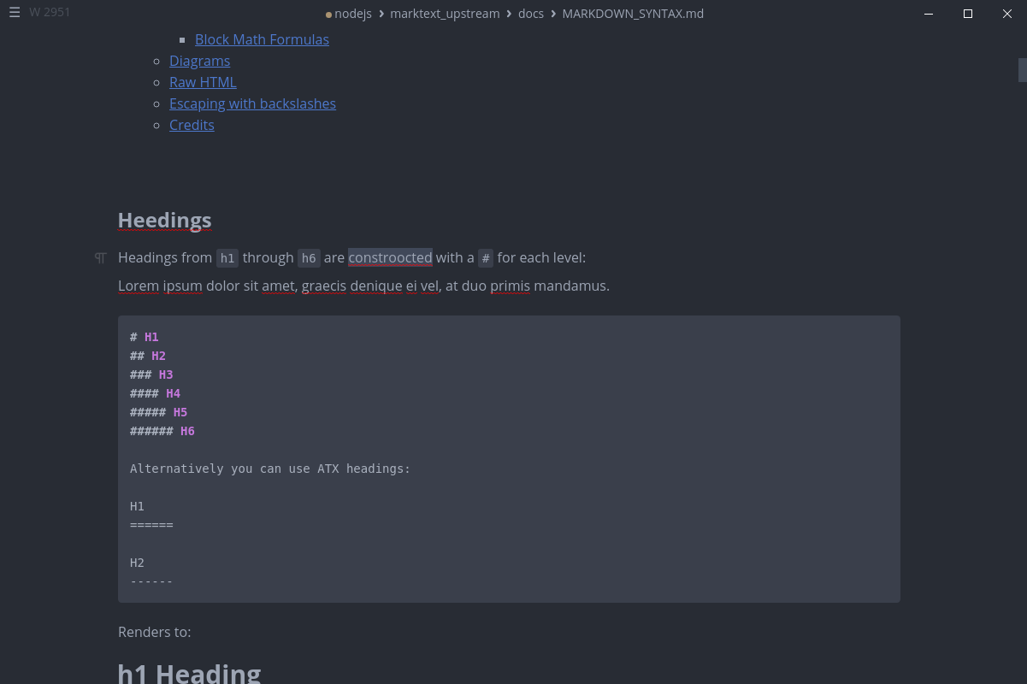Screen dimensions: 1027x684
Task: Click the '======' underline in the code block
Action: [151, 525]
